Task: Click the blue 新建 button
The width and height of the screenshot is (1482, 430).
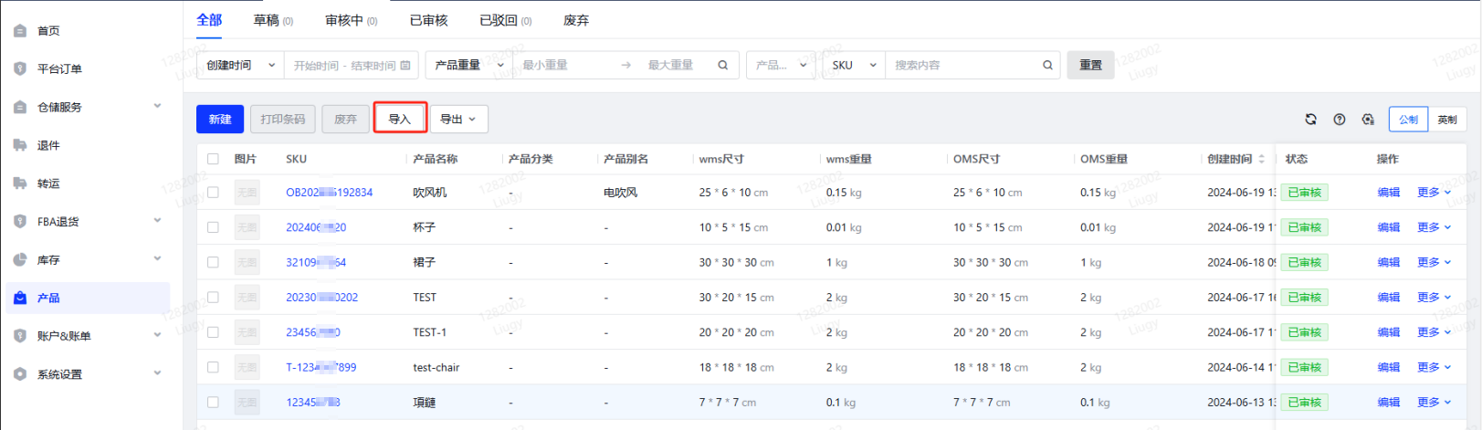Action: pyautogui.click(x=220, y=120)
